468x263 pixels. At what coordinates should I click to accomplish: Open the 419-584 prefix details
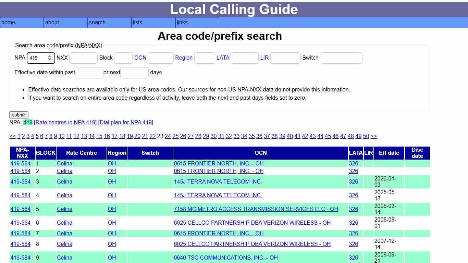tap(20, 163)
